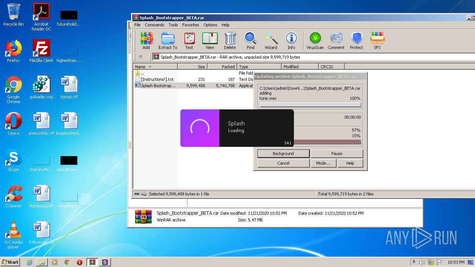Click the View toolbar icon

tap(210, 40)
